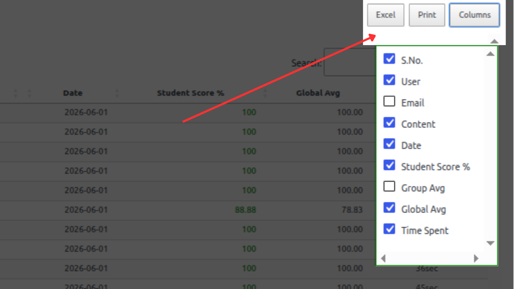This screenshot has height=289, width=514.
Task: Click the column list scroll-left arrow
Action: tap(383, 258)
